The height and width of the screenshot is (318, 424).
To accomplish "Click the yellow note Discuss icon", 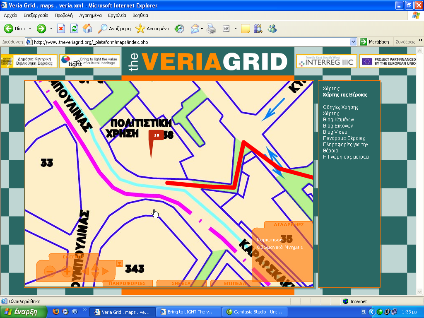I will click(x=245, y=29).
